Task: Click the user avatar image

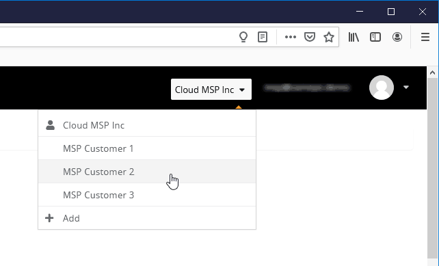Action: (382, 88)
